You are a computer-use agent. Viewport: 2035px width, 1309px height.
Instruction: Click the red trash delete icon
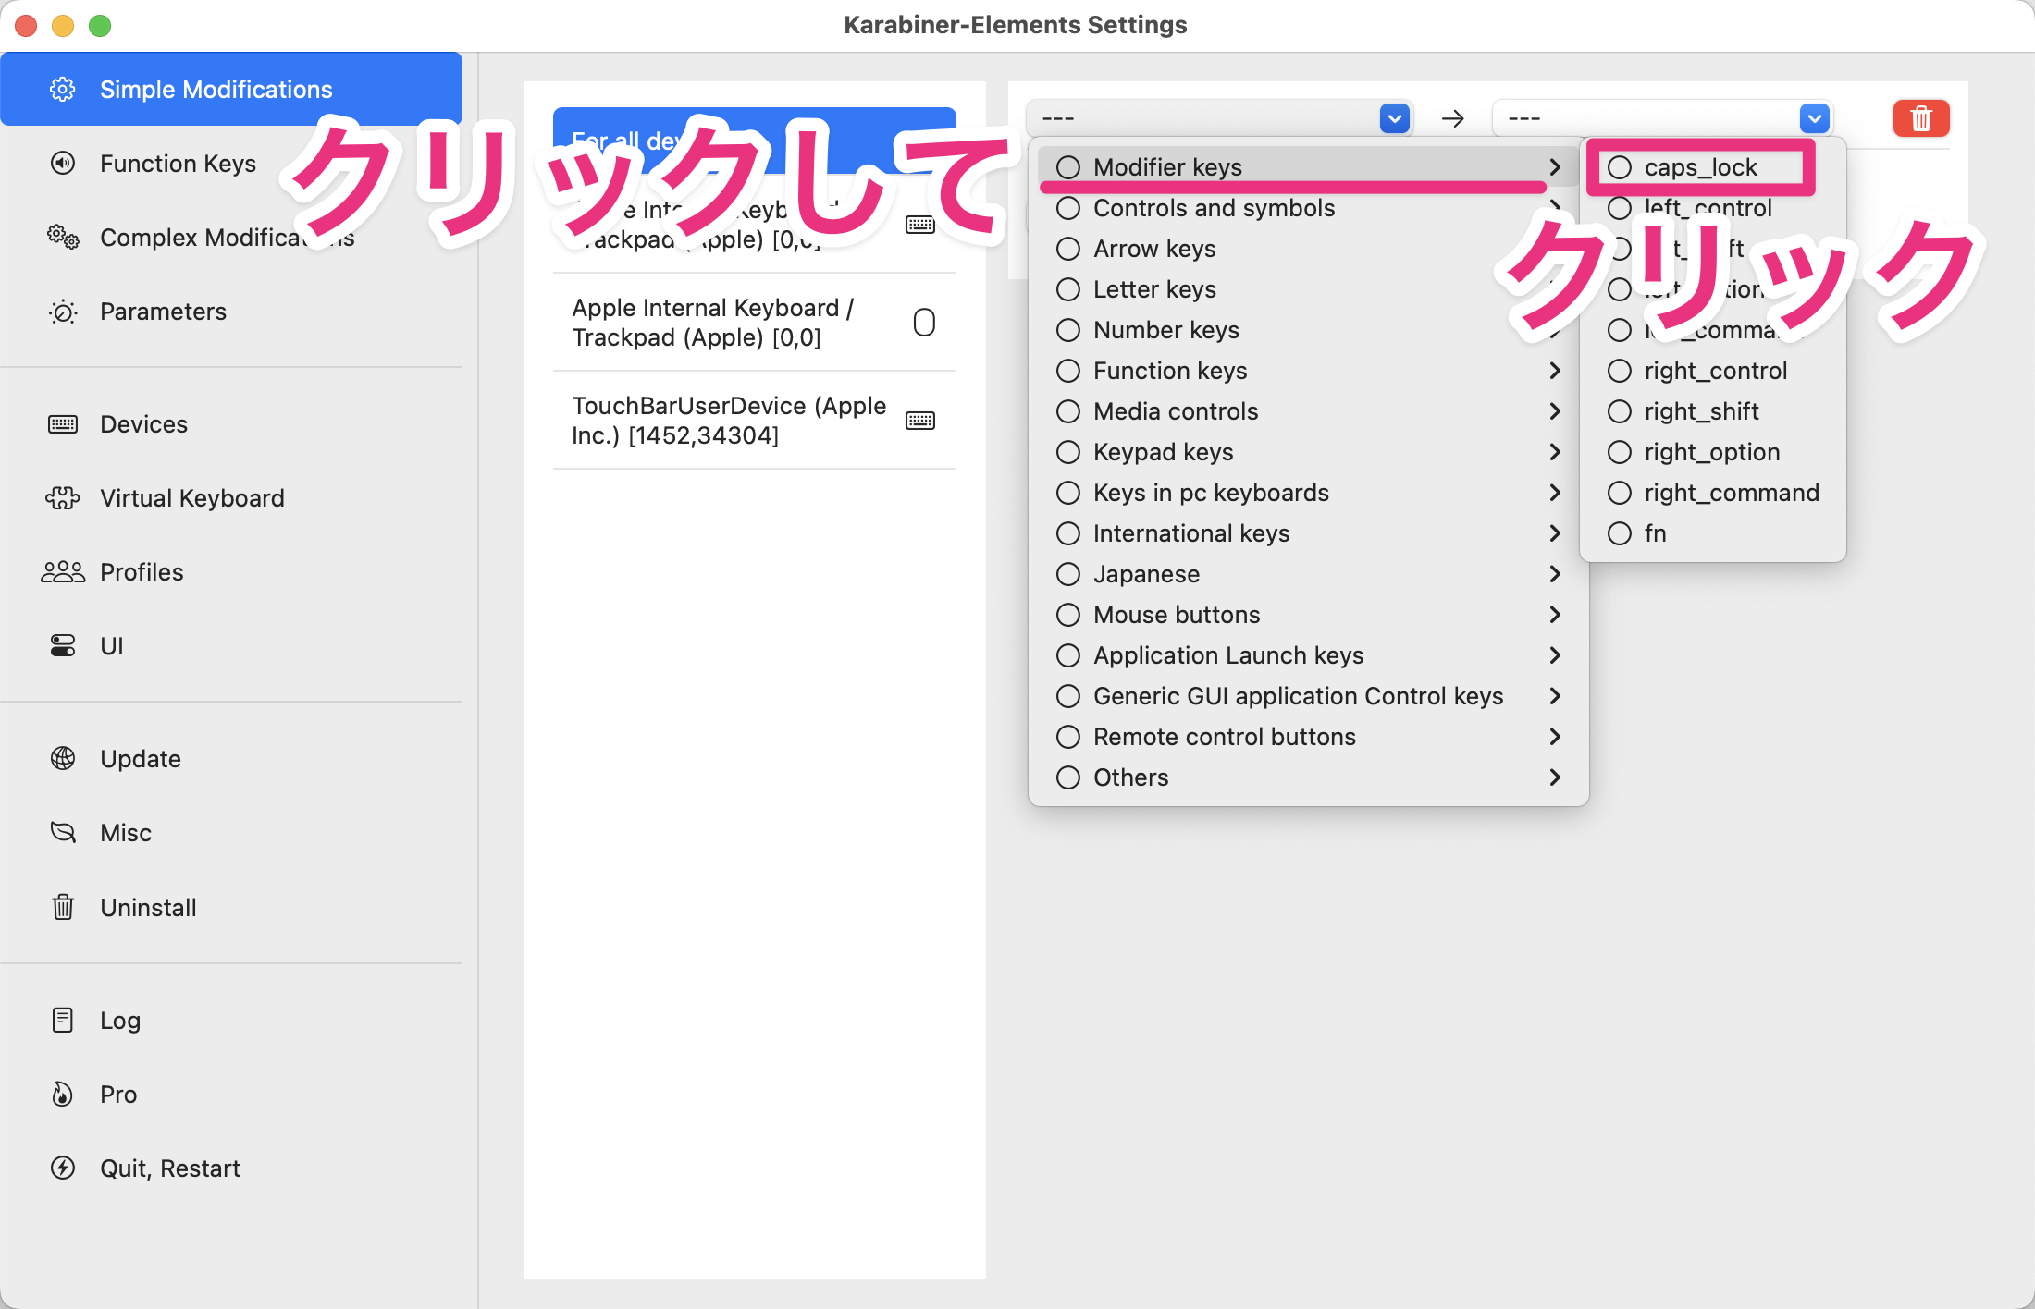click(x=1920, y=117)
